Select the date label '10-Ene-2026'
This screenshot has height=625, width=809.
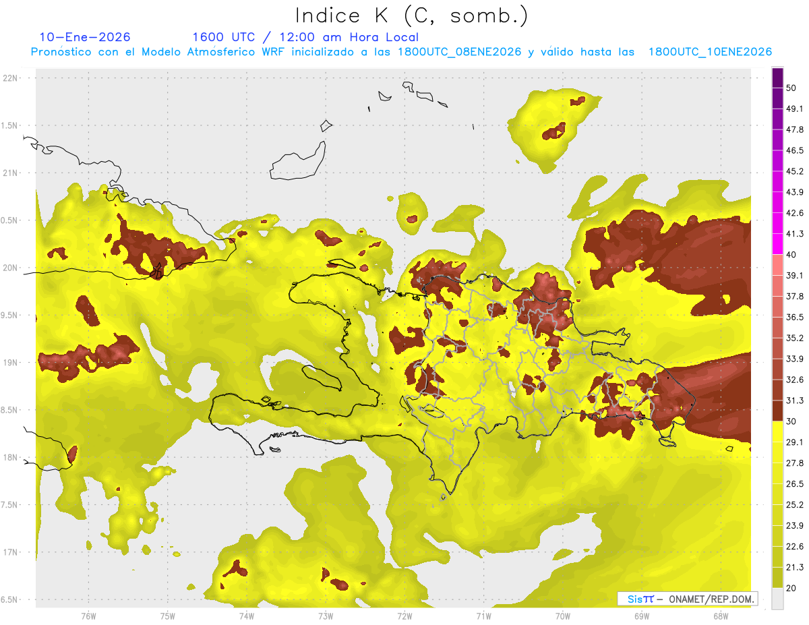(85, 37)
